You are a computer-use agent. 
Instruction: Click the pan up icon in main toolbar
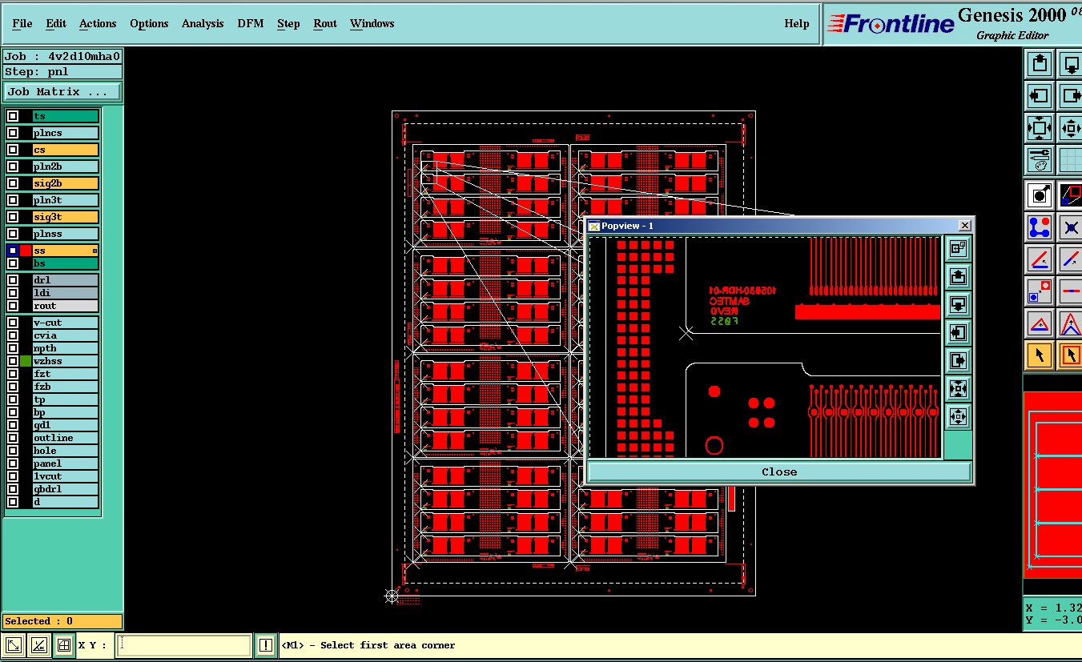click(x=1039, y=63)
